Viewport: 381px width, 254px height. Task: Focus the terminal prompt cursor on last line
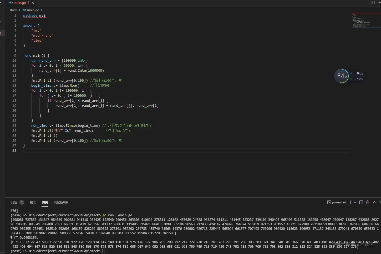point(104,251)
